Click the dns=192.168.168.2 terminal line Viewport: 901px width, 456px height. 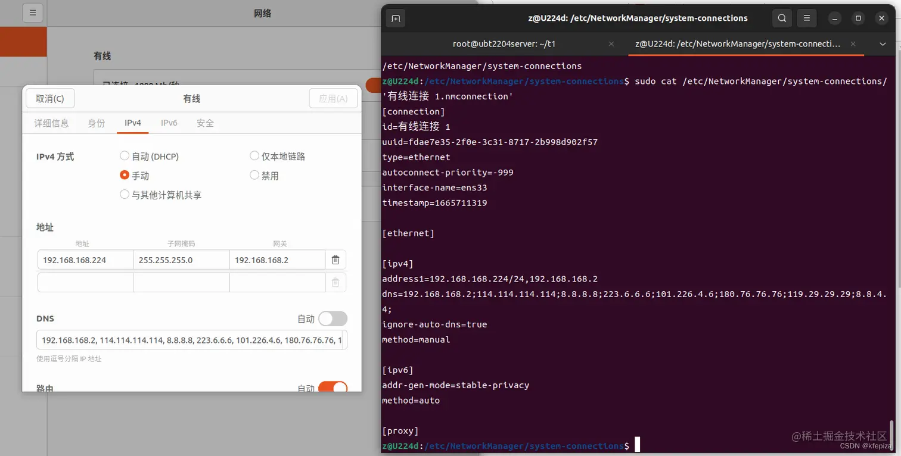[x=634, y=294]
